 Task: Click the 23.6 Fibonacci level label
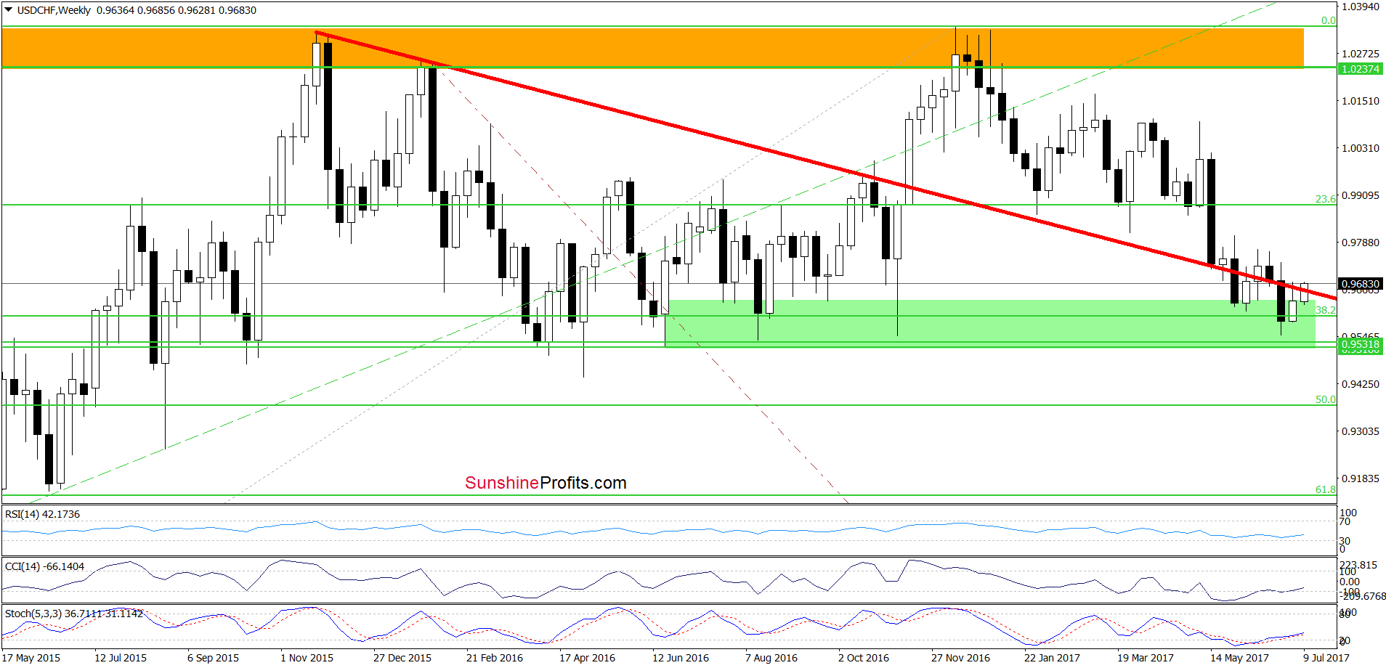pos(1326,199)
